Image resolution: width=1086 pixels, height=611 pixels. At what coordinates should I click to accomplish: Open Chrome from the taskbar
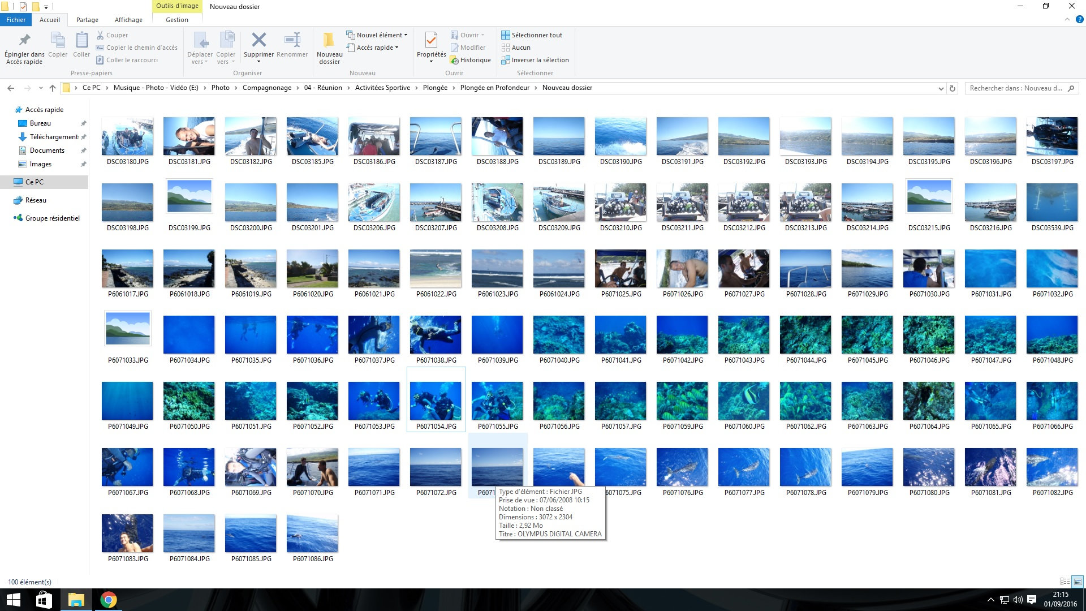click(109, 600)
